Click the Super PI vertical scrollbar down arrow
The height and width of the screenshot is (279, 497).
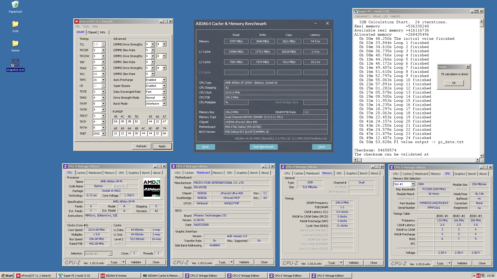482,156
